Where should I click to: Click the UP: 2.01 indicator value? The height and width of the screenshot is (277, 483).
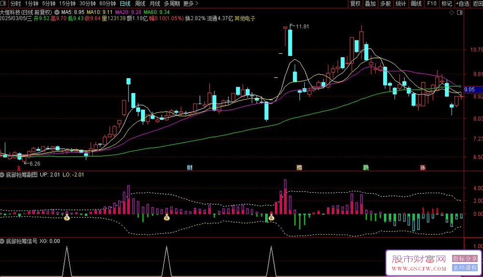point(50,175)
